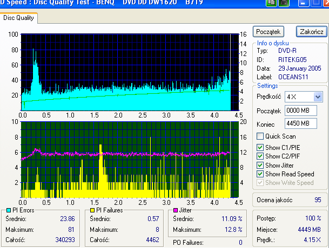Click the Koniec 4450 MB field

click(301, 123)
